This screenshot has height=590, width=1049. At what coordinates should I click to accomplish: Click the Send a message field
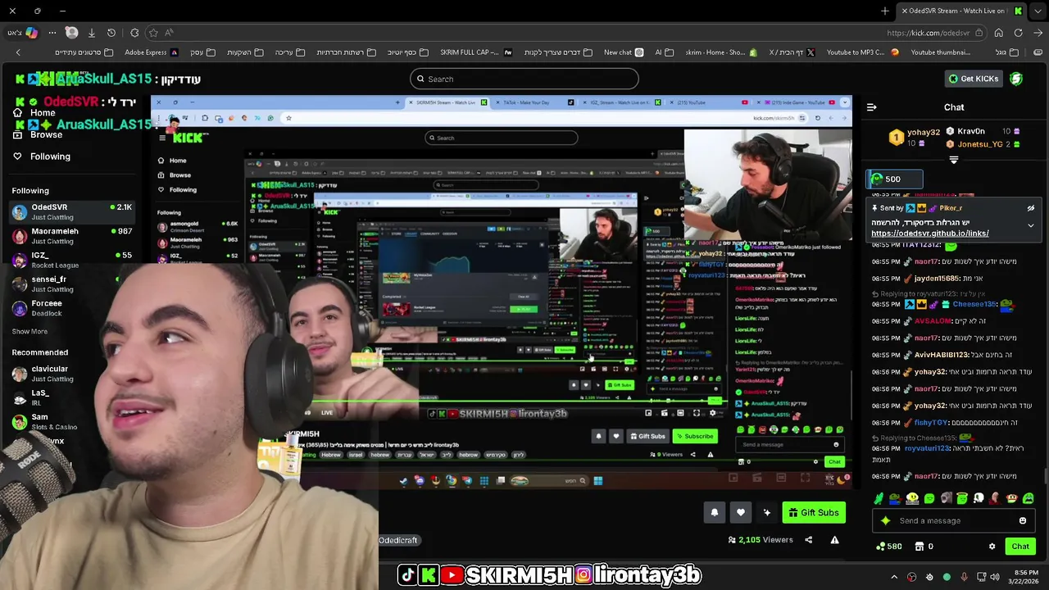tap(952, 520)
